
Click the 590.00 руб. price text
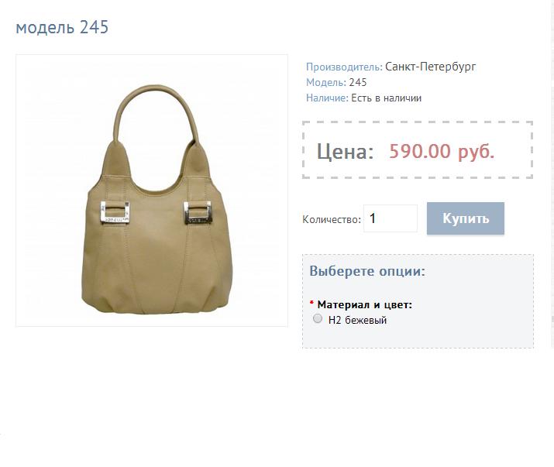point(442,151)
